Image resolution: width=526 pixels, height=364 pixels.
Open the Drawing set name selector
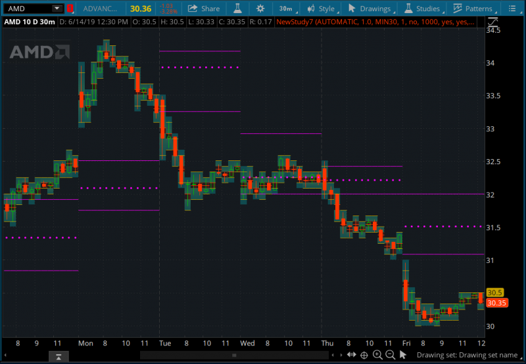pos(467,355)
